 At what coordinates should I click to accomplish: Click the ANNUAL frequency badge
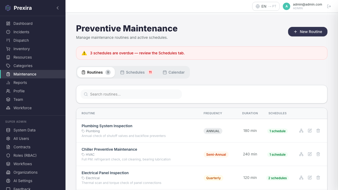(x=213, y=131)
